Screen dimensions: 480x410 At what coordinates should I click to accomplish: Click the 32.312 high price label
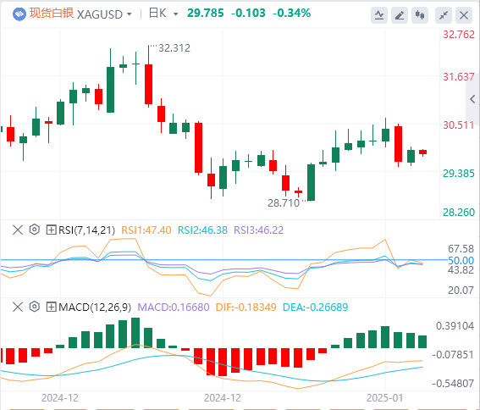point(174,48)
